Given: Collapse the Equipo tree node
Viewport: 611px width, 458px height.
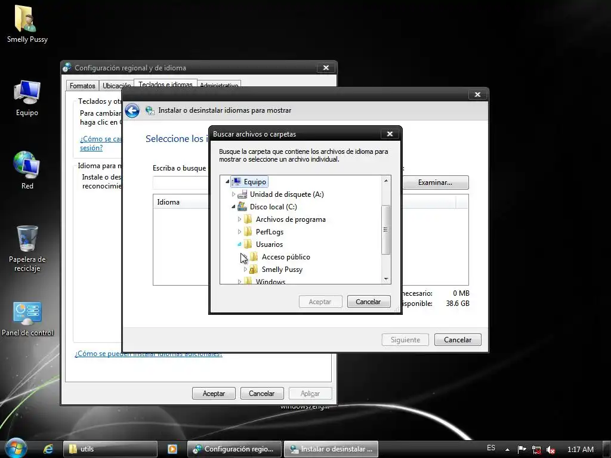Looking at the screenshot, I should [x=227, y=181].
